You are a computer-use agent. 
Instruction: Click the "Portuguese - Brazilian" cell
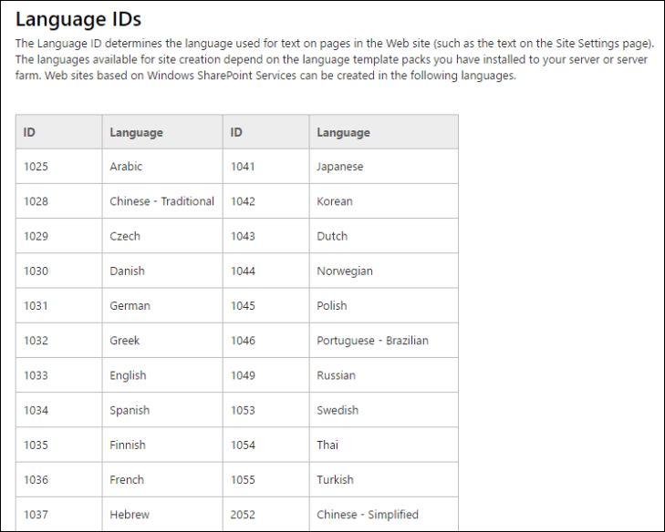click(372, 341)
